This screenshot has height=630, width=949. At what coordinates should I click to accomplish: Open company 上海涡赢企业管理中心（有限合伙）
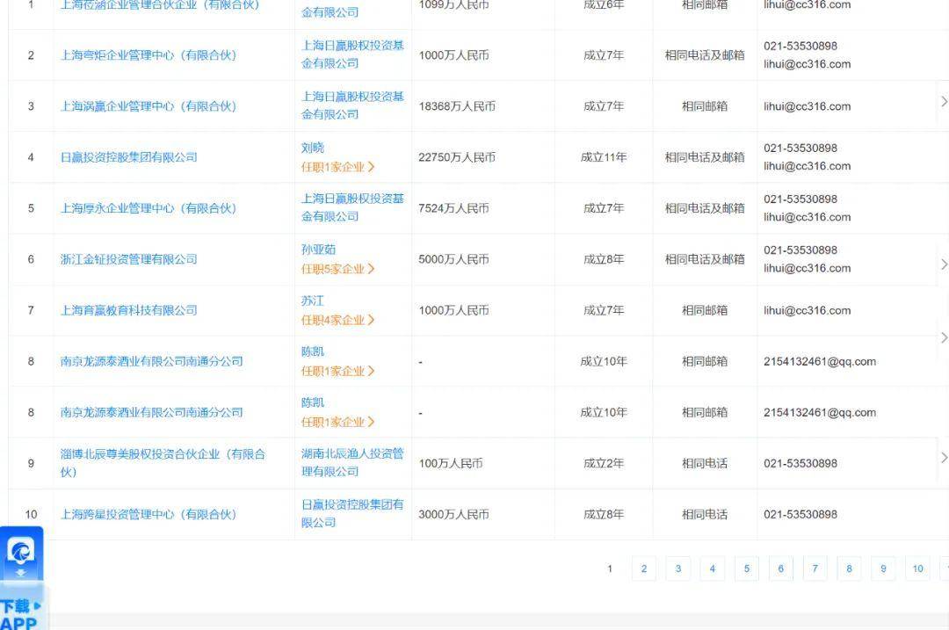point(149,106)
